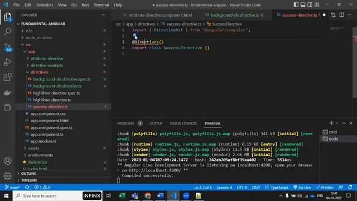This screenshot has width=357, height=201.
Task: Open the Output panel tab
Action: [156, 123]
